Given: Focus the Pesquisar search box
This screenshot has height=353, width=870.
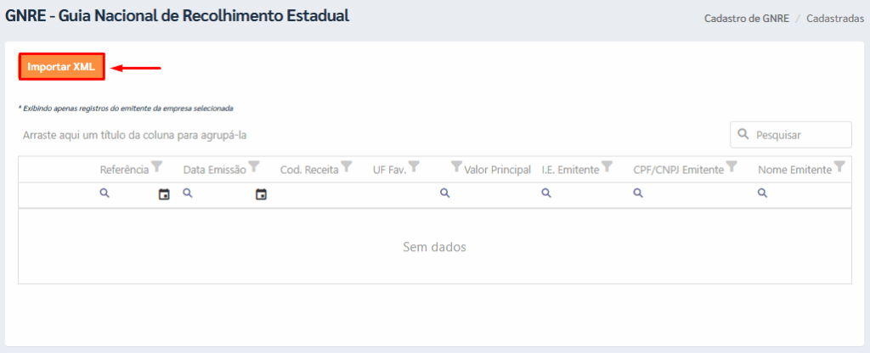Looking at the screenshot, I should pos(791,135).
